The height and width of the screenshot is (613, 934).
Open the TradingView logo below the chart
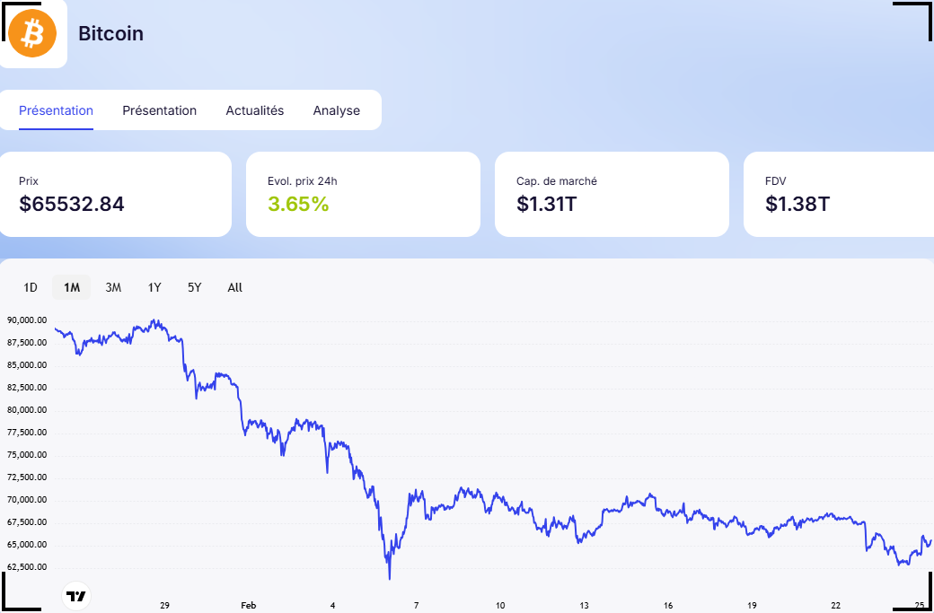[x=76, y=596]
